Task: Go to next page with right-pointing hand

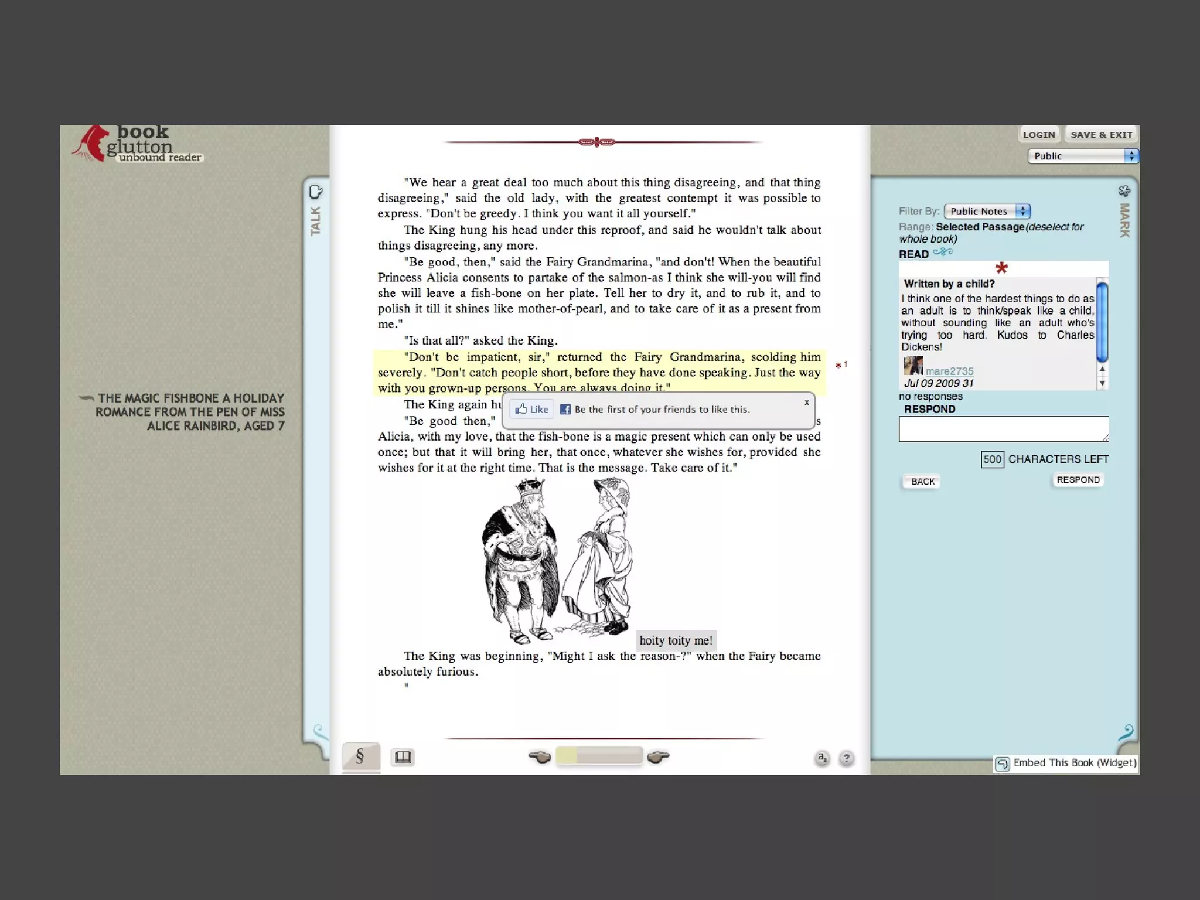Action: 659,757
